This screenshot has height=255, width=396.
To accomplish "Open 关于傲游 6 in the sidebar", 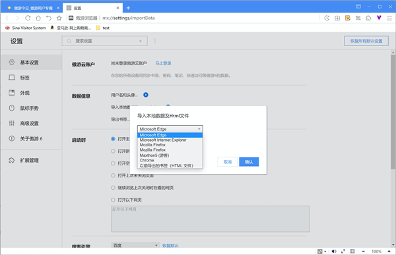I will pyautogui.click(x=31, y=139).
